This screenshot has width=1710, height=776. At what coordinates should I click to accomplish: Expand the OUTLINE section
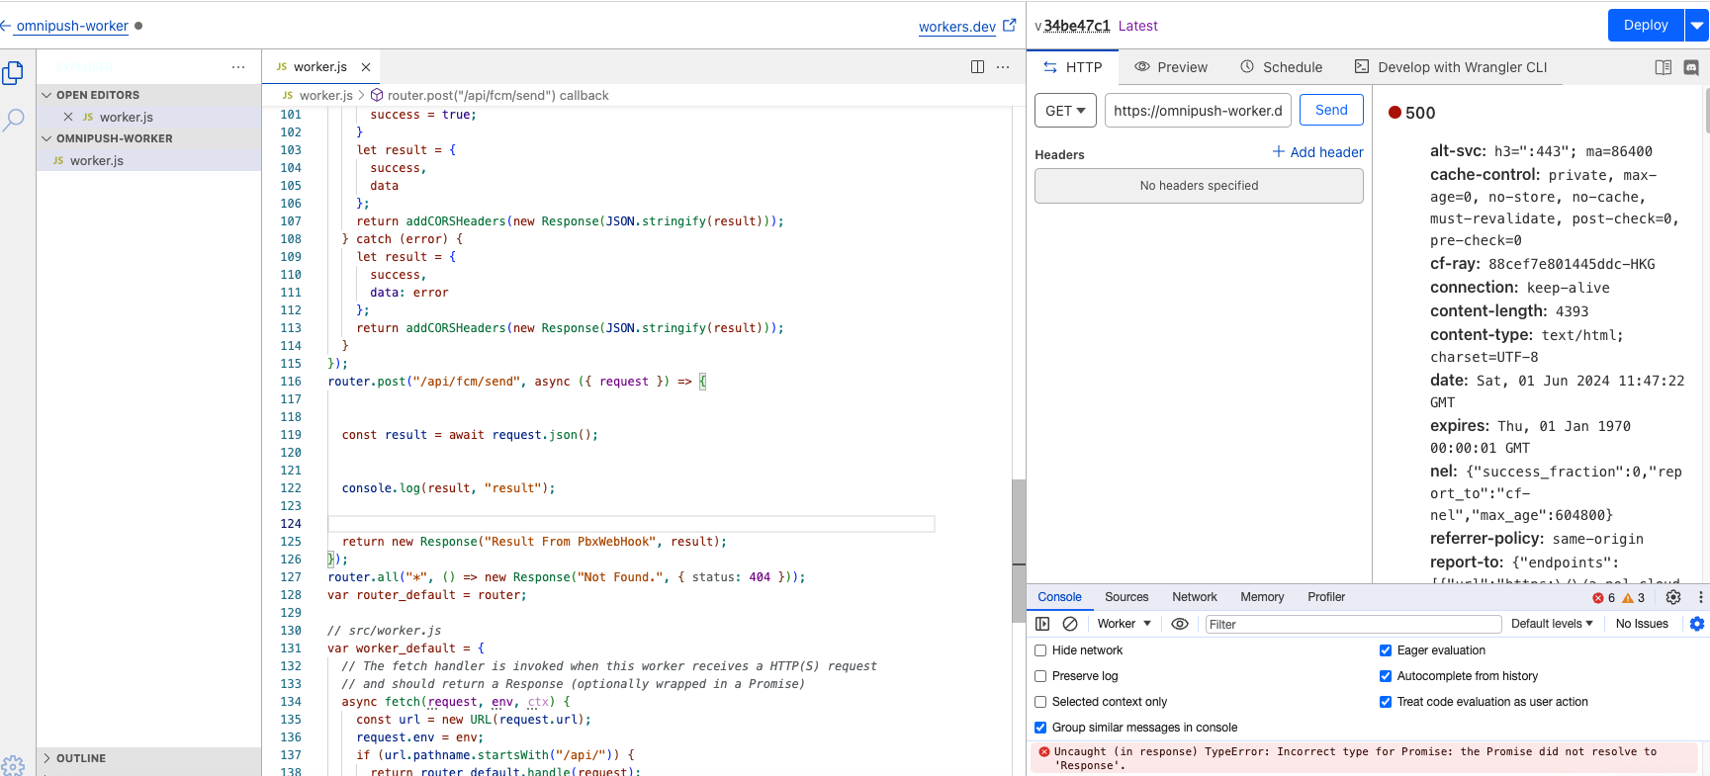coord(81,758)
